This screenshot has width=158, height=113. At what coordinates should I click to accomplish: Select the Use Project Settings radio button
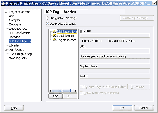47,24
